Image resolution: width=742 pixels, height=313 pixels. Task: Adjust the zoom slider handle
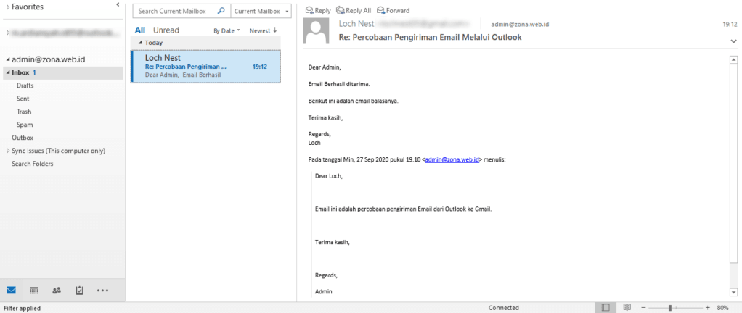[670, 308]
